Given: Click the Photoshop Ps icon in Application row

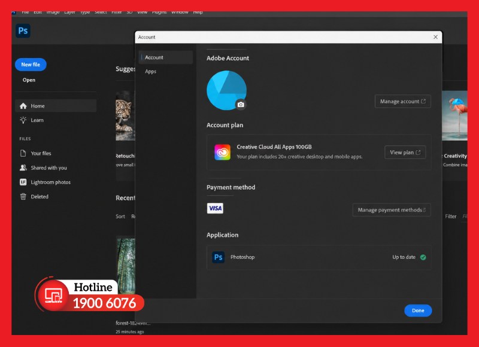Looking at the screenshot, I should point(218,257).
